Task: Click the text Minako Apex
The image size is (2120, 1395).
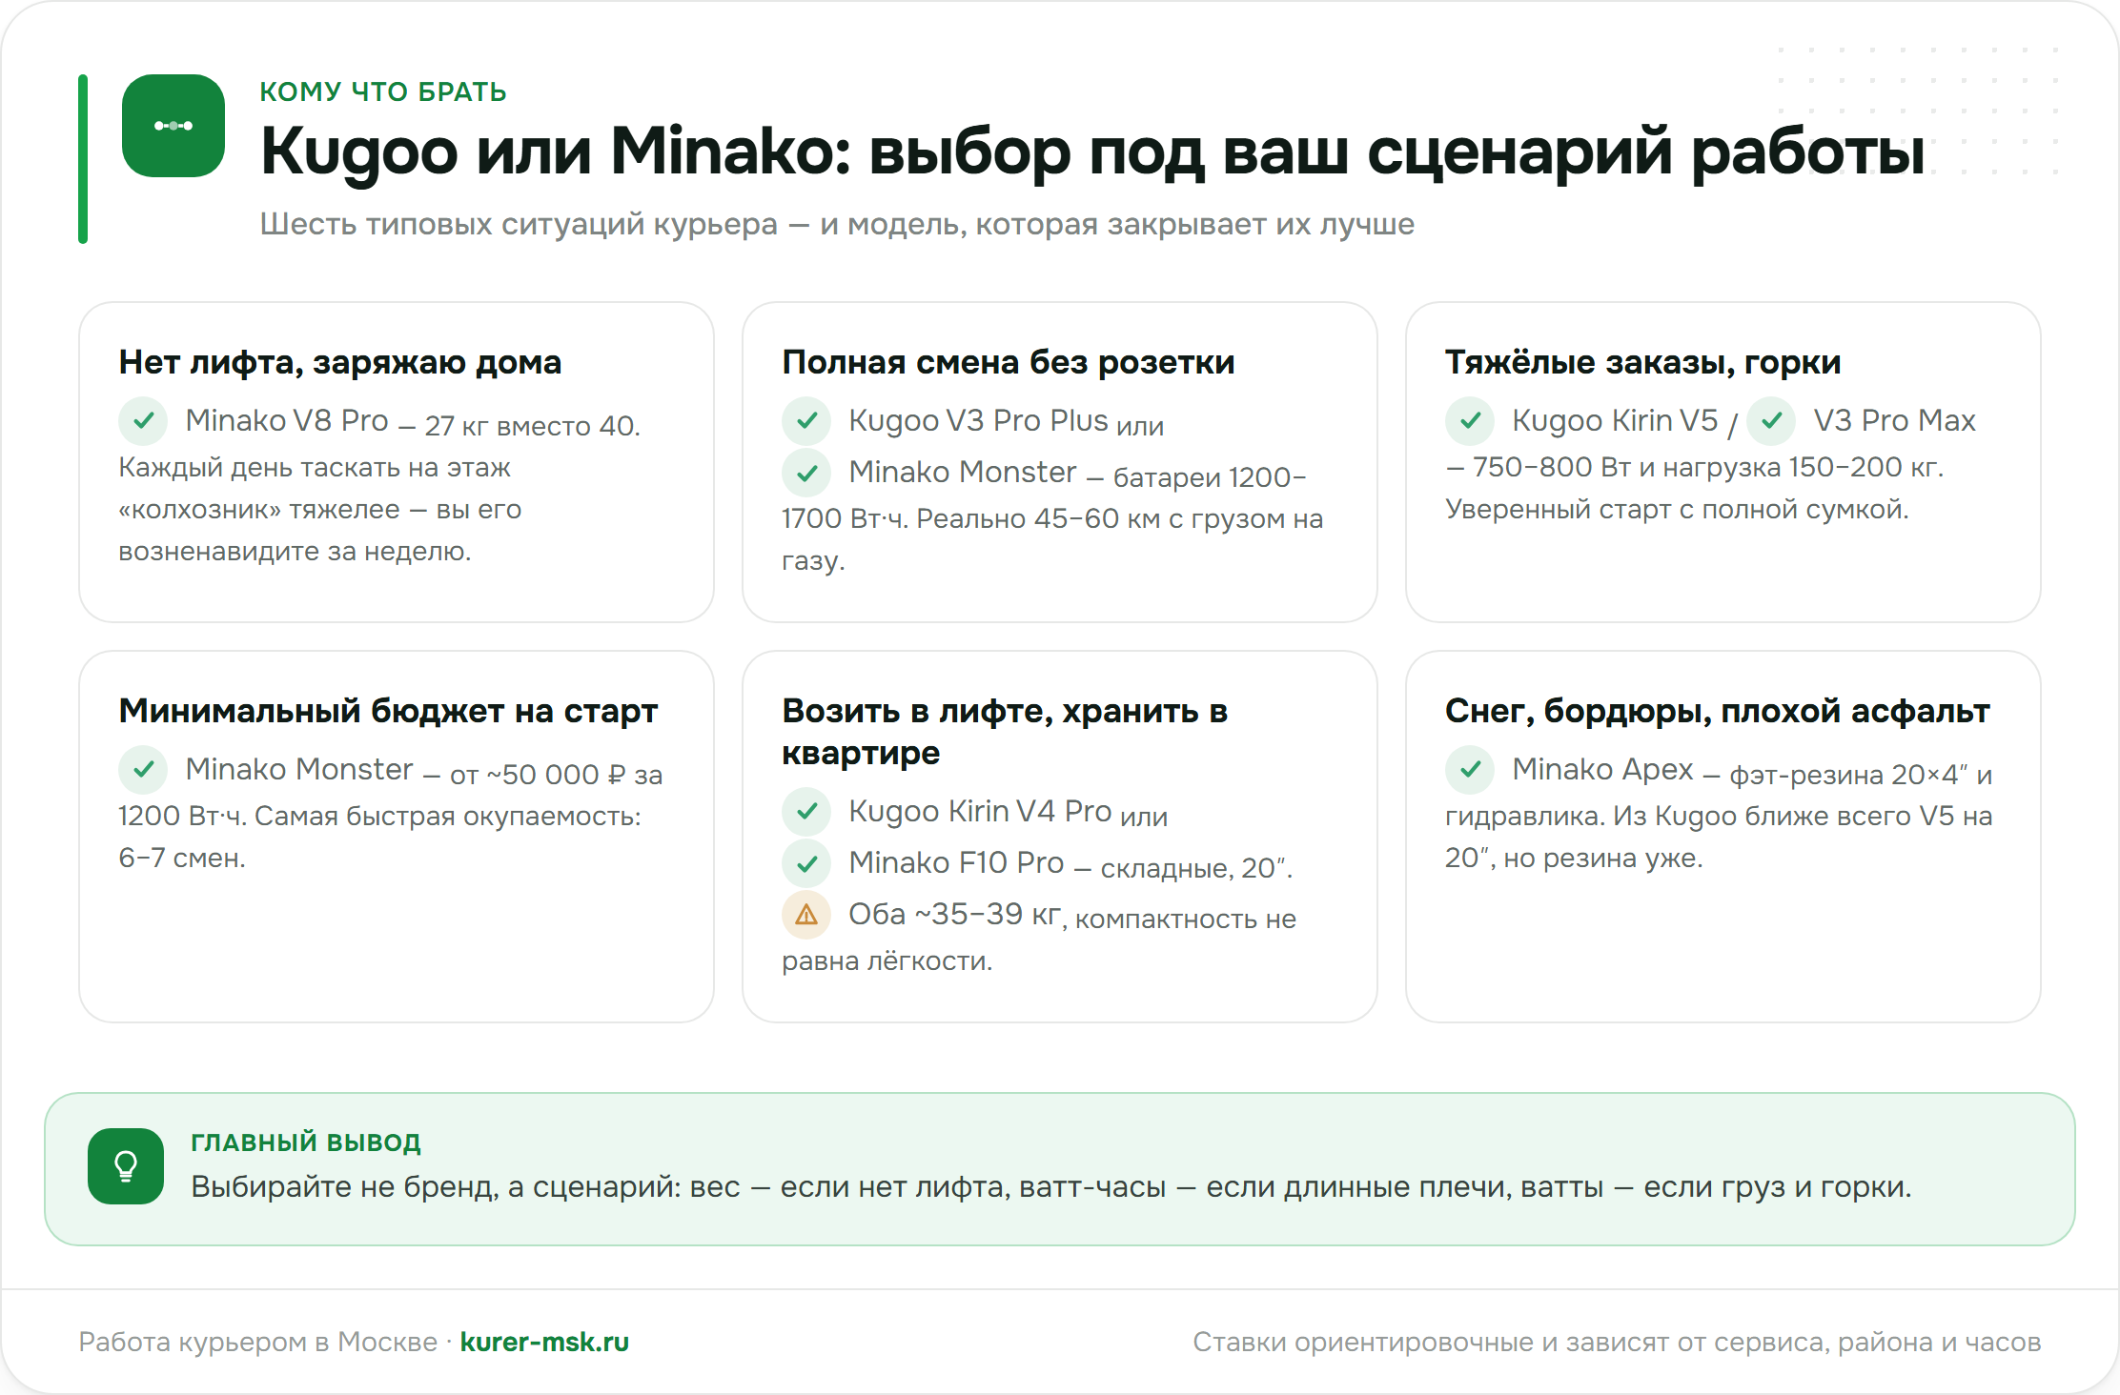Action: (x=1602, y=769)
